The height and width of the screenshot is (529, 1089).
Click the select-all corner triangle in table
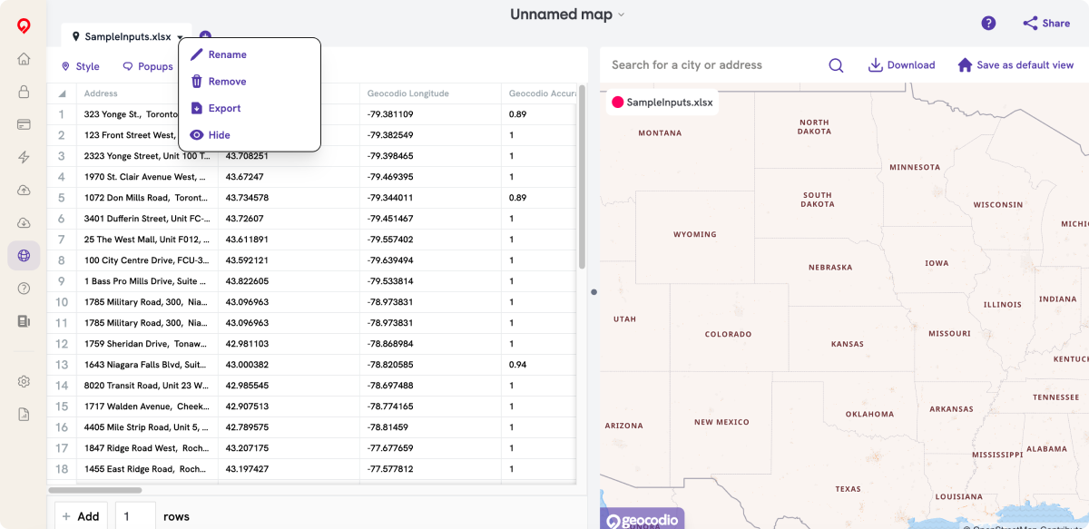point(62,93)
